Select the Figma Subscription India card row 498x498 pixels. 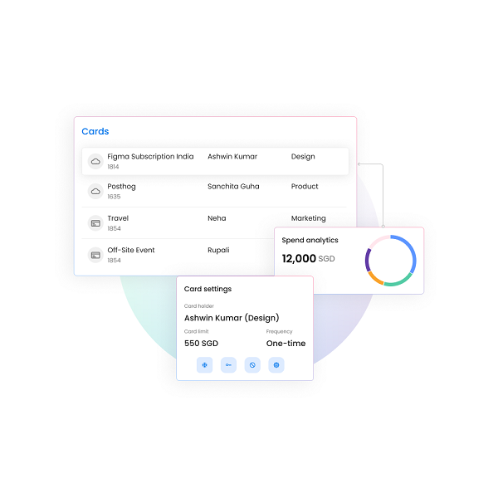tap(150, 157)
